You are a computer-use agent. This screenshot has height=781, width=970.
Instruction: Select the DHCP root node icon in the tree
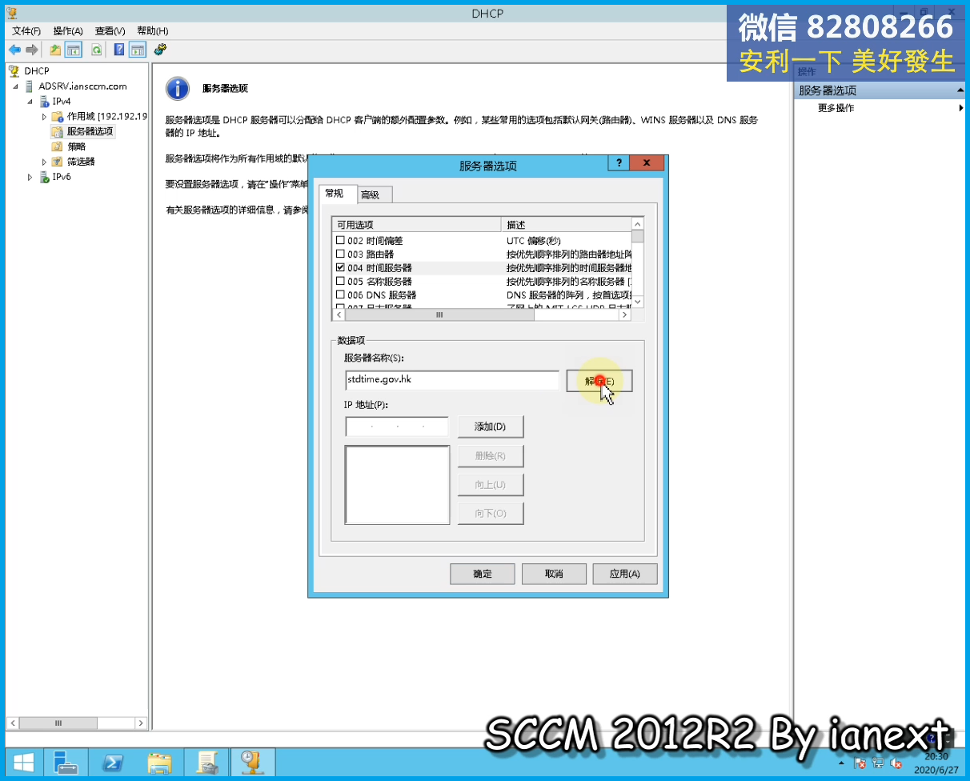[14, 70]
